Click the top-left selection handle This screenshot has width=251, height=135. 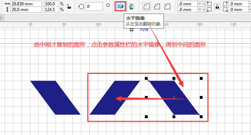click(146, 78)
